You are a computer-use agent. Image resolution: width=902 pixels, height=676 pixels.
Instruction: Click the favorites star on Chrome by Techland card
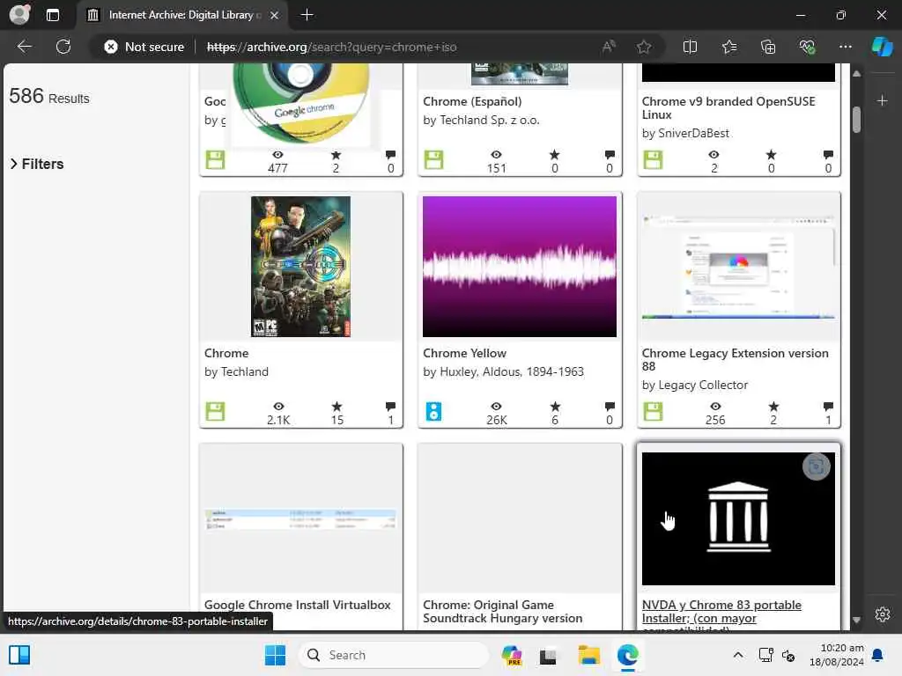[x=336, y=407]
